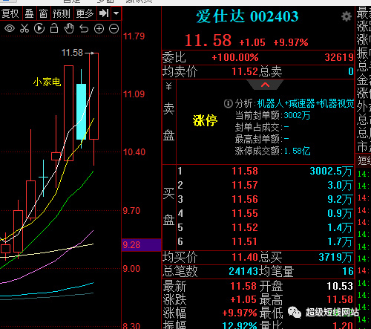Screen dimensions: 371x329
Task: Select the hand pan tool
Action: (69, 28)
